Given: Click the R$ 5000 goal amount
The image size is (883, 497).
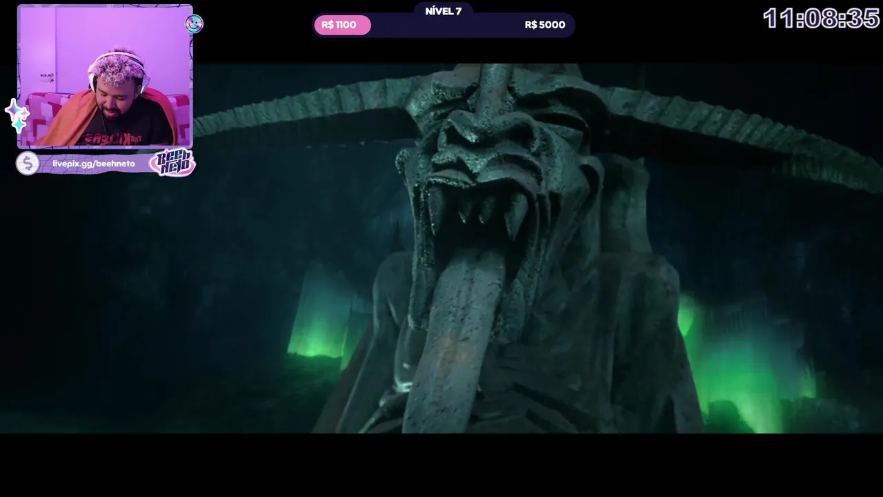Looking at the screenshot, I should pos(544,25).
